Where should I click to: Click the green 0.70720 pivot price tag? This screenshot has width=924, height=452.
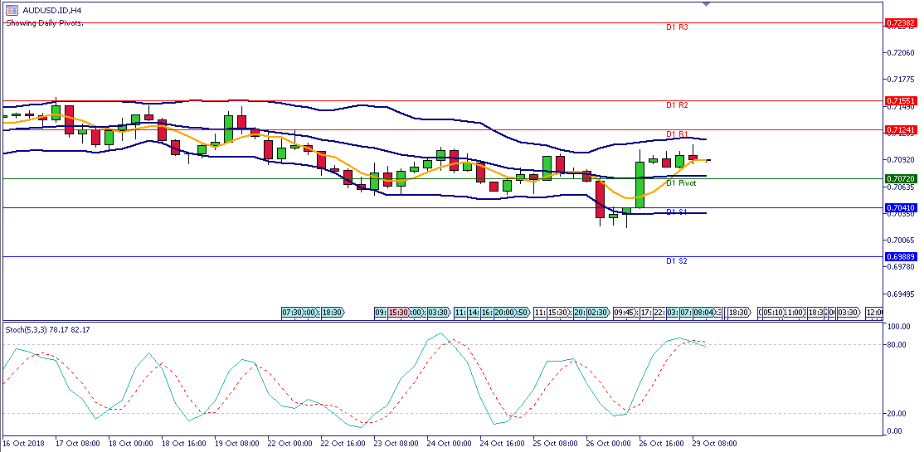click(900, 178)
